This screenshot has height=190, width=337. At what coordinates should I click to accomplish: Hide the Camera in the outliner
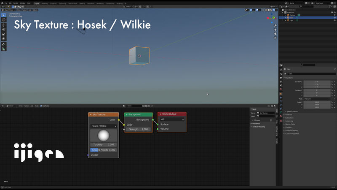pyautogui.click(x=334, y=15)
